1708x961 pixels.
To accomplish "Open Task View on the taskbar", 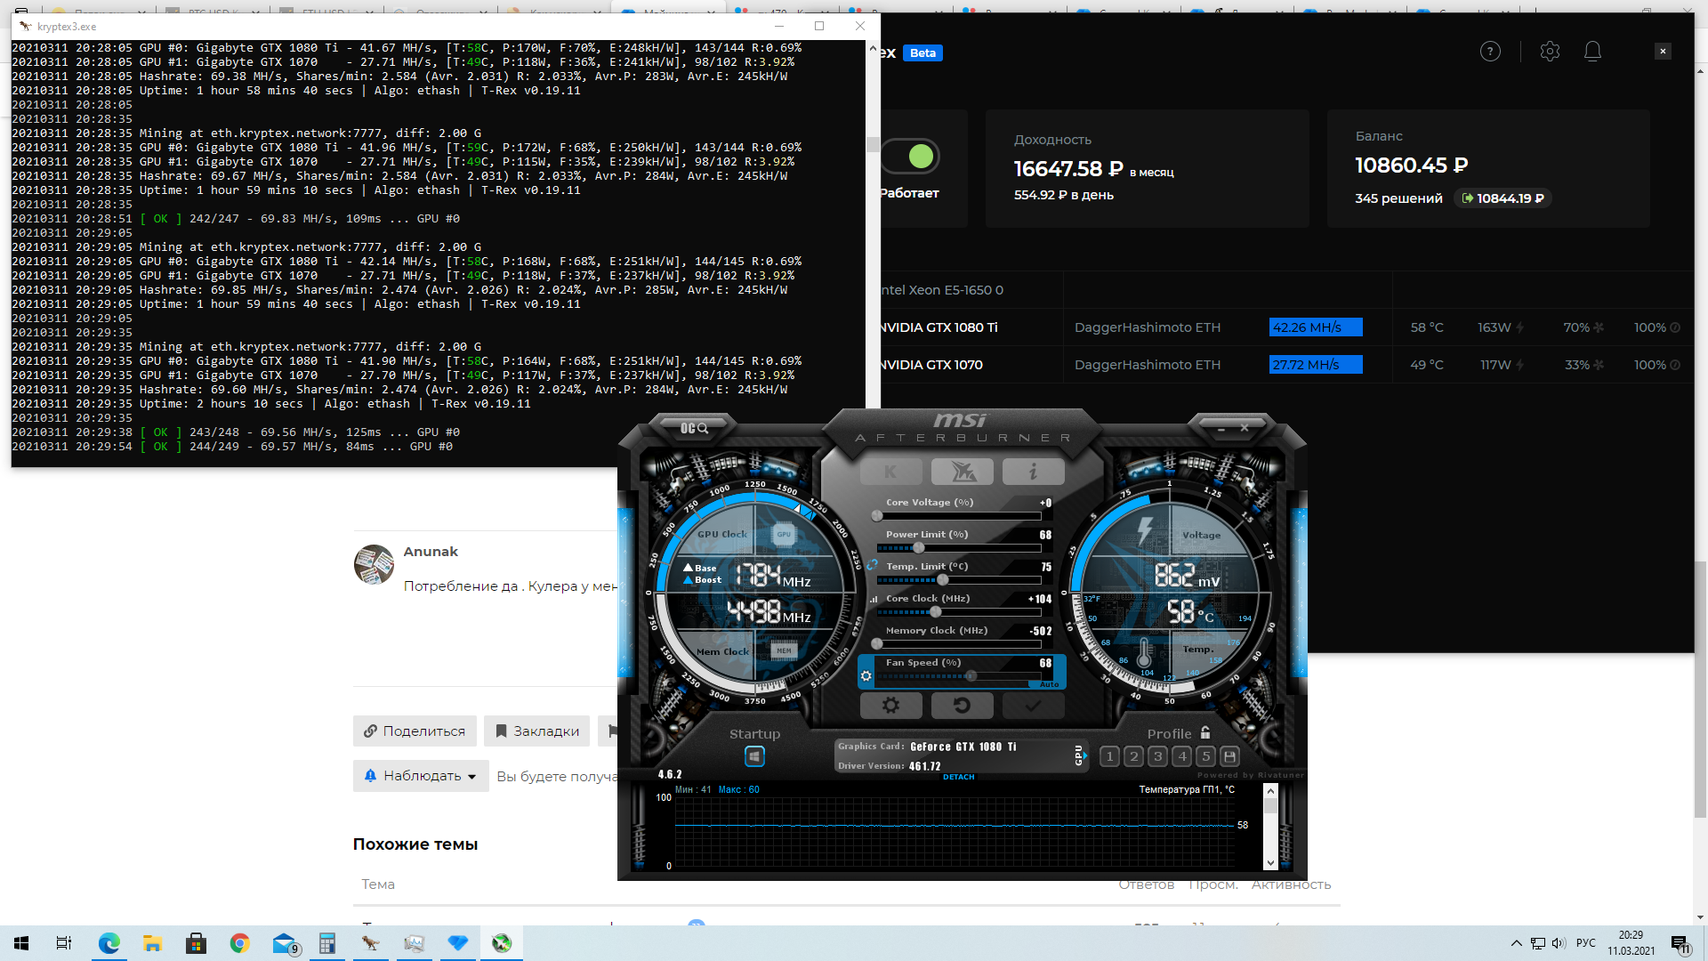I will pyautogui.click(x=64, y=943).
